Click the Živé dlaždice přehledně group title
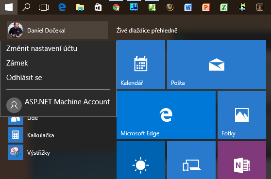 coord(147,31)
